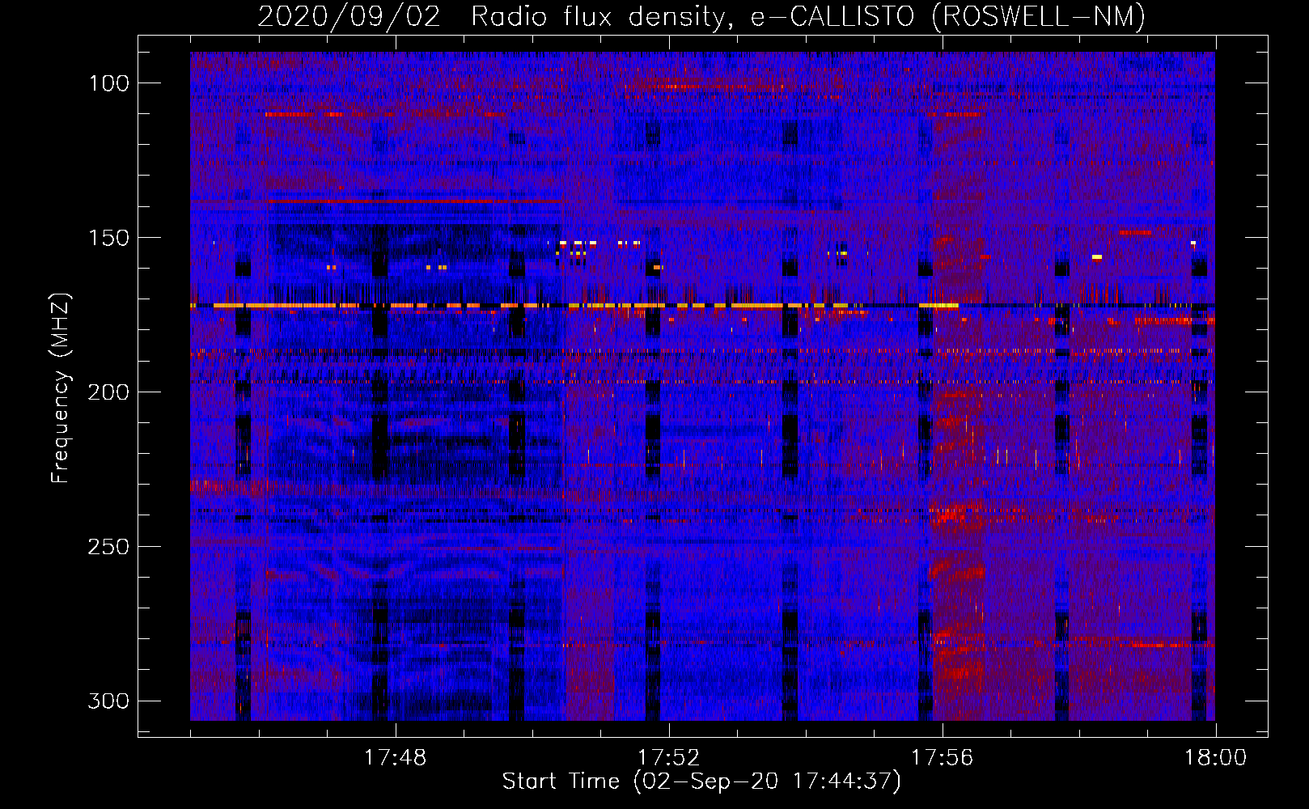
Task: Click the 100 frequency tick label
Action: [108, 83]
